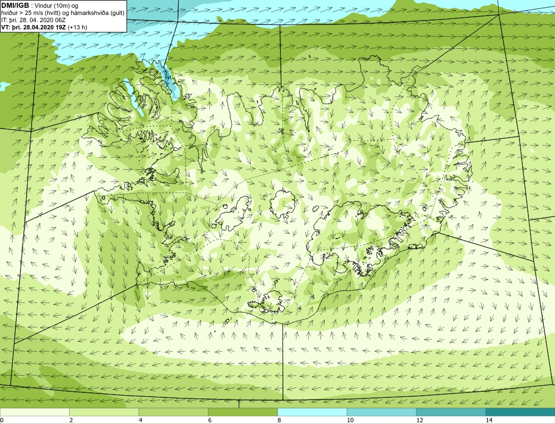
Task: Click the 4–6 m/s green legend swatch
Action: point(173,412)
